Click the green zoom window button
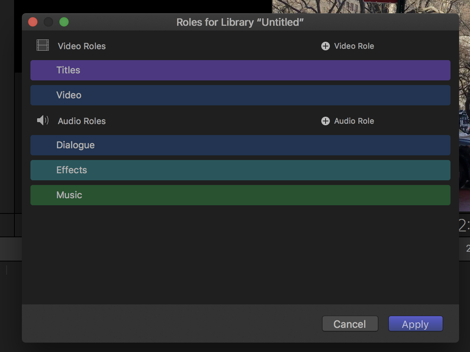 point(64,22)
